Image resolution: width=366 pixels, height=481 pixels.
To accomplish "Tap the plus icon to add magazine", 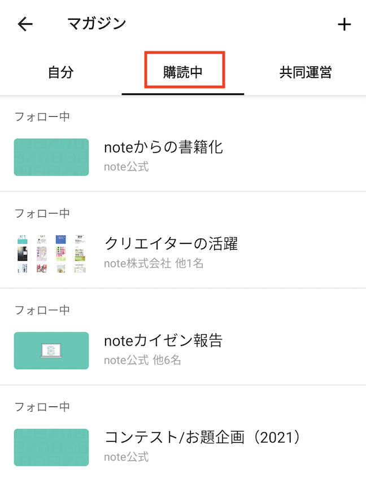I will point(344,24).
